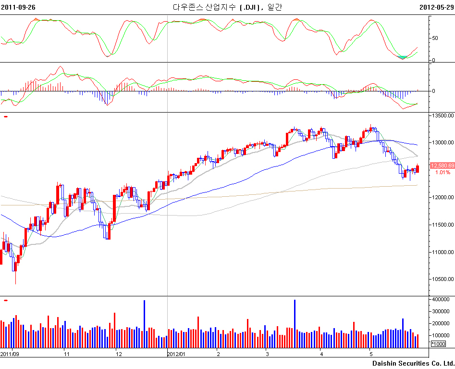This screenshot has width=455, height=369.
Task: Select the 2012/01 date axis marker
Action: point(177,354)
